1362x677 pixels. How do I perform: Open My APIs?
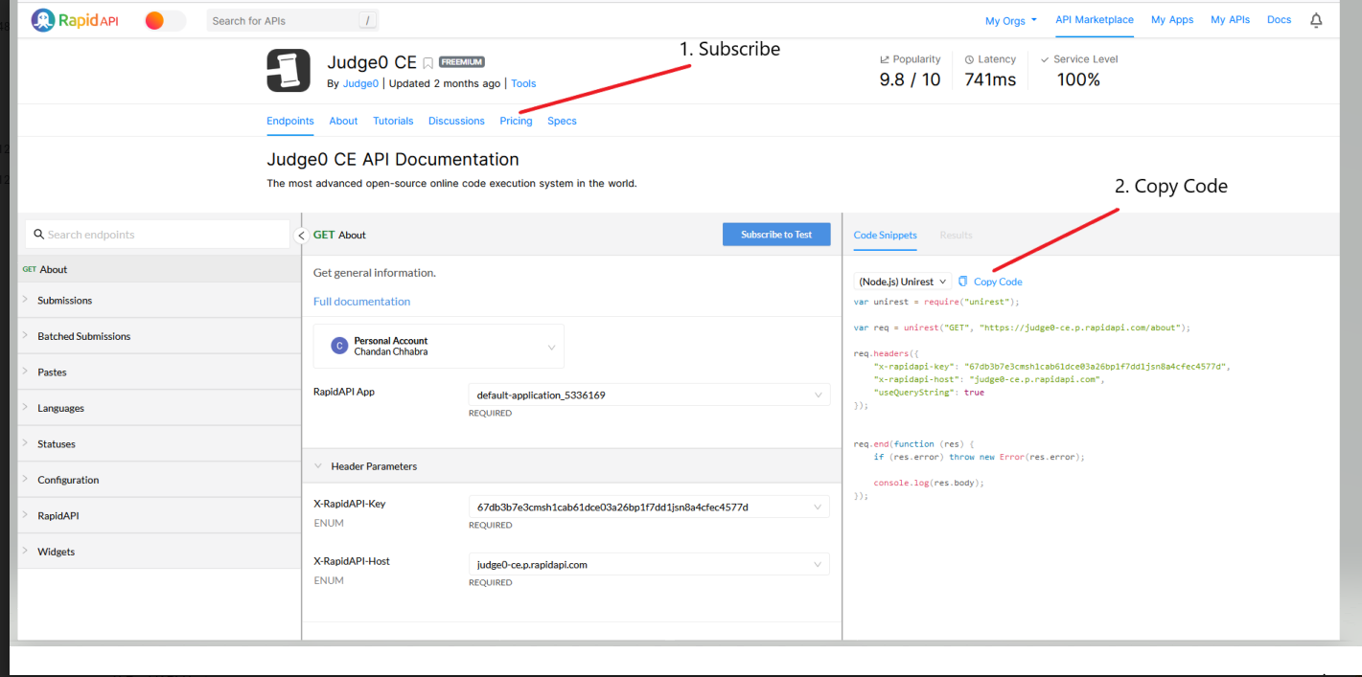(x=1230, y=19)
